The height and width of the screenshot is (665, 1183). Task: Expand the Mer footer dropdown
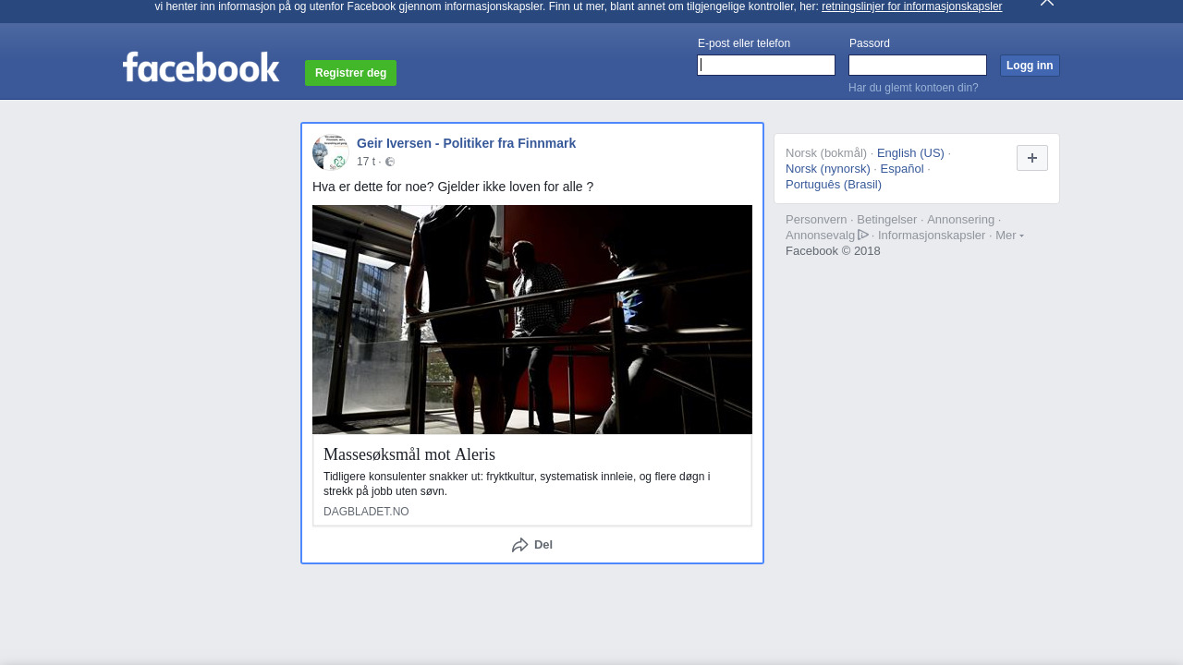tap(1009, 236)
